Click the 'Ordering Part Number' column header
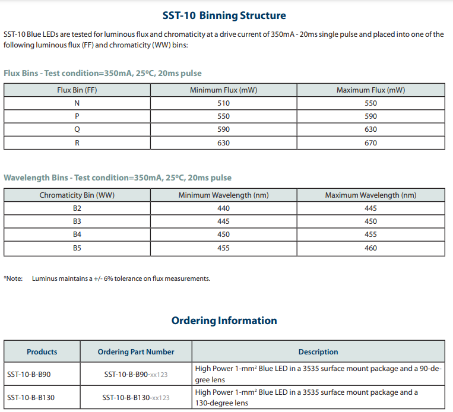 click(x=136, y=352)
